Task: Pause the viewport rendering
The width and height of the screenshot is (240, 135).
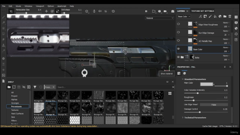Action: [x=146, y=11]
